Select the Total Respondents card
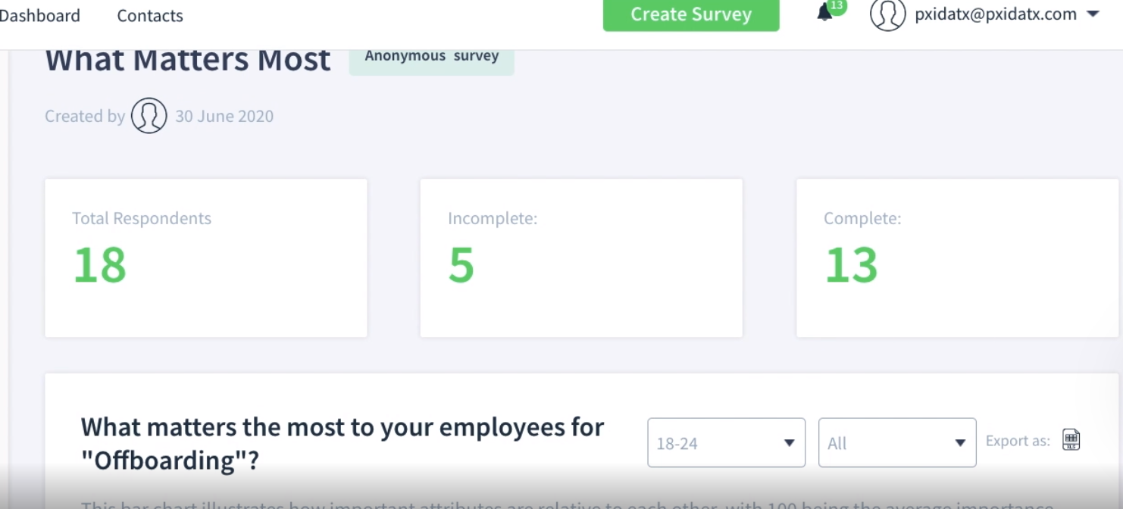This screenshot has width=1123, height=509. 205,258
